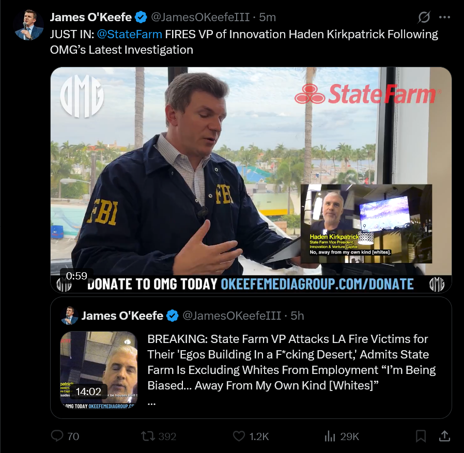This screenshot has width=464, height=453.
Task: Like the tweet with the heart icon
Action: 239,436
